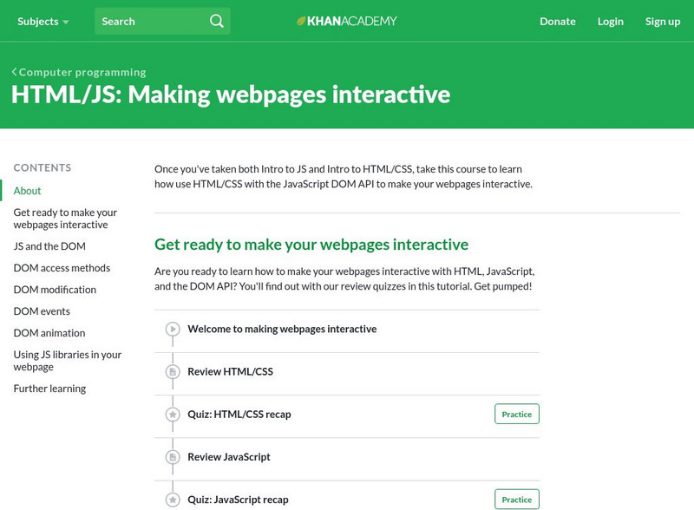Select DOM events in contents

click(42, 311)
